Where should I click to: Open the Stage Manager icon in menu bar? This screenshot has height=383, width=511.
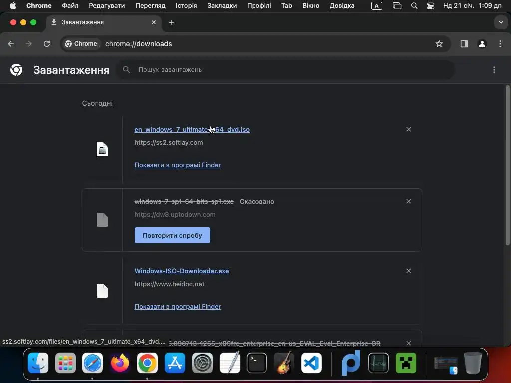point(397,6)
